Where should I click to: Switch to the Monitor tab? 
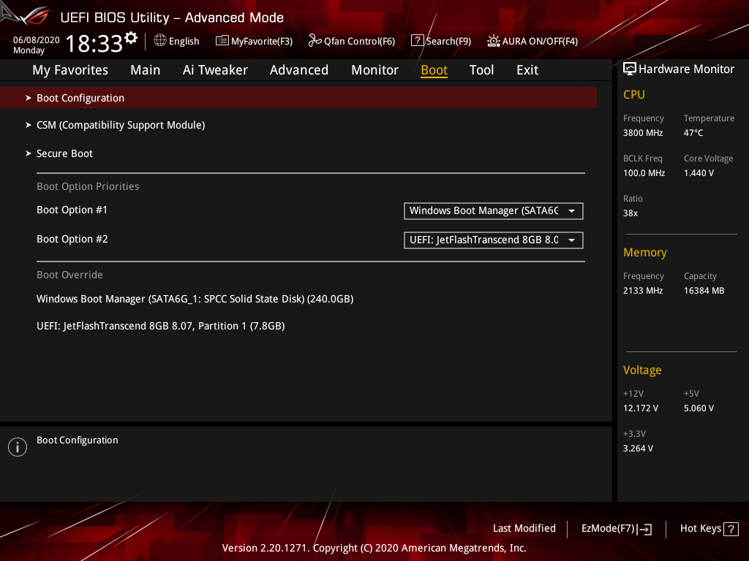click(375, 70)
